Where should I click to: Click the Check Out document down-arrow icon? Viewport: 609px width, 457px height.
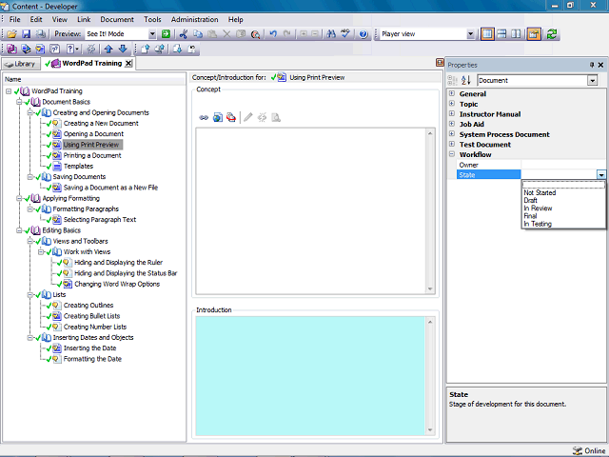[x=177, y=49]
